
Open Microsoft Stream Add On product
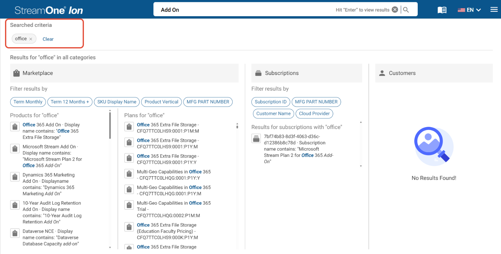point(52,156)
